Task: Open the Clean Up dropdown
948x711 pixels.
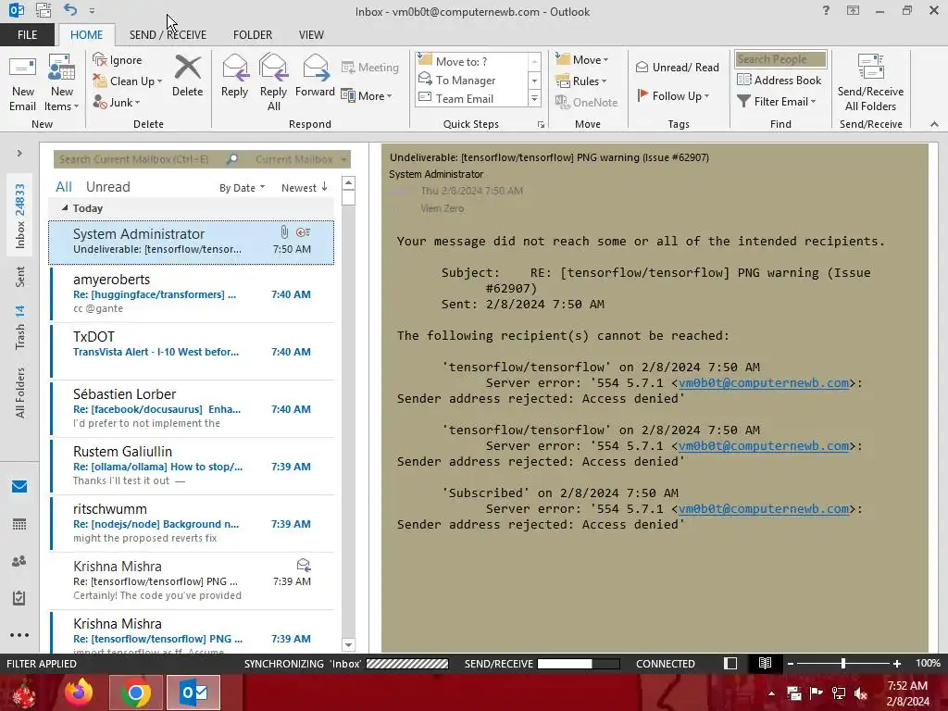Action: (128, 81)
